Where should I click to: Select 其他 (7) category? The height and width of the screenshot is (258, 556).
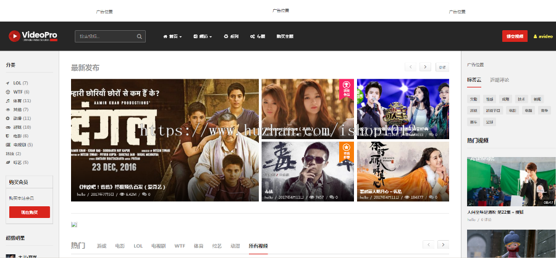click(x=17, y=110)
